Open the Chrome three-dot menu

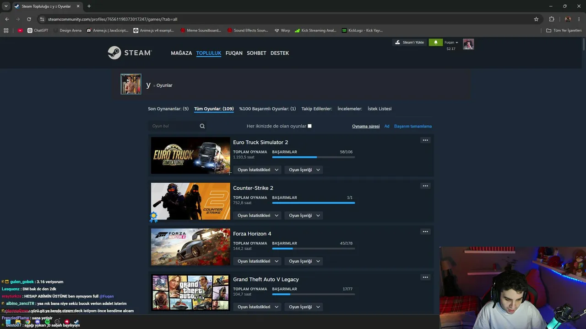click(579, 19)
